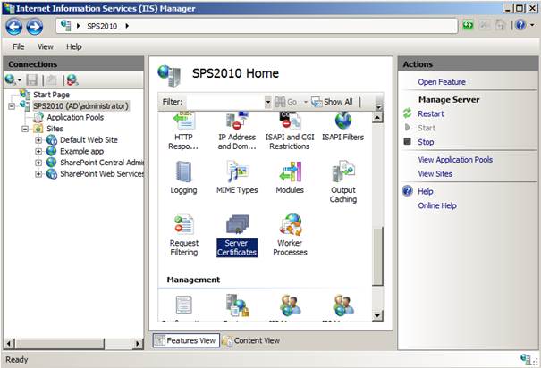Click the address bar showing SPS2010
This screenshot has height=368, width=541.
(257, 26)
